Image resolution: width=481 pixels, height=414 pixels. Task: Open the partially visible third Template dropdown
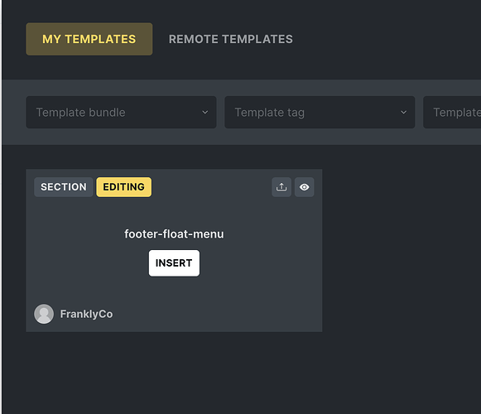click(x=452, y=113)
